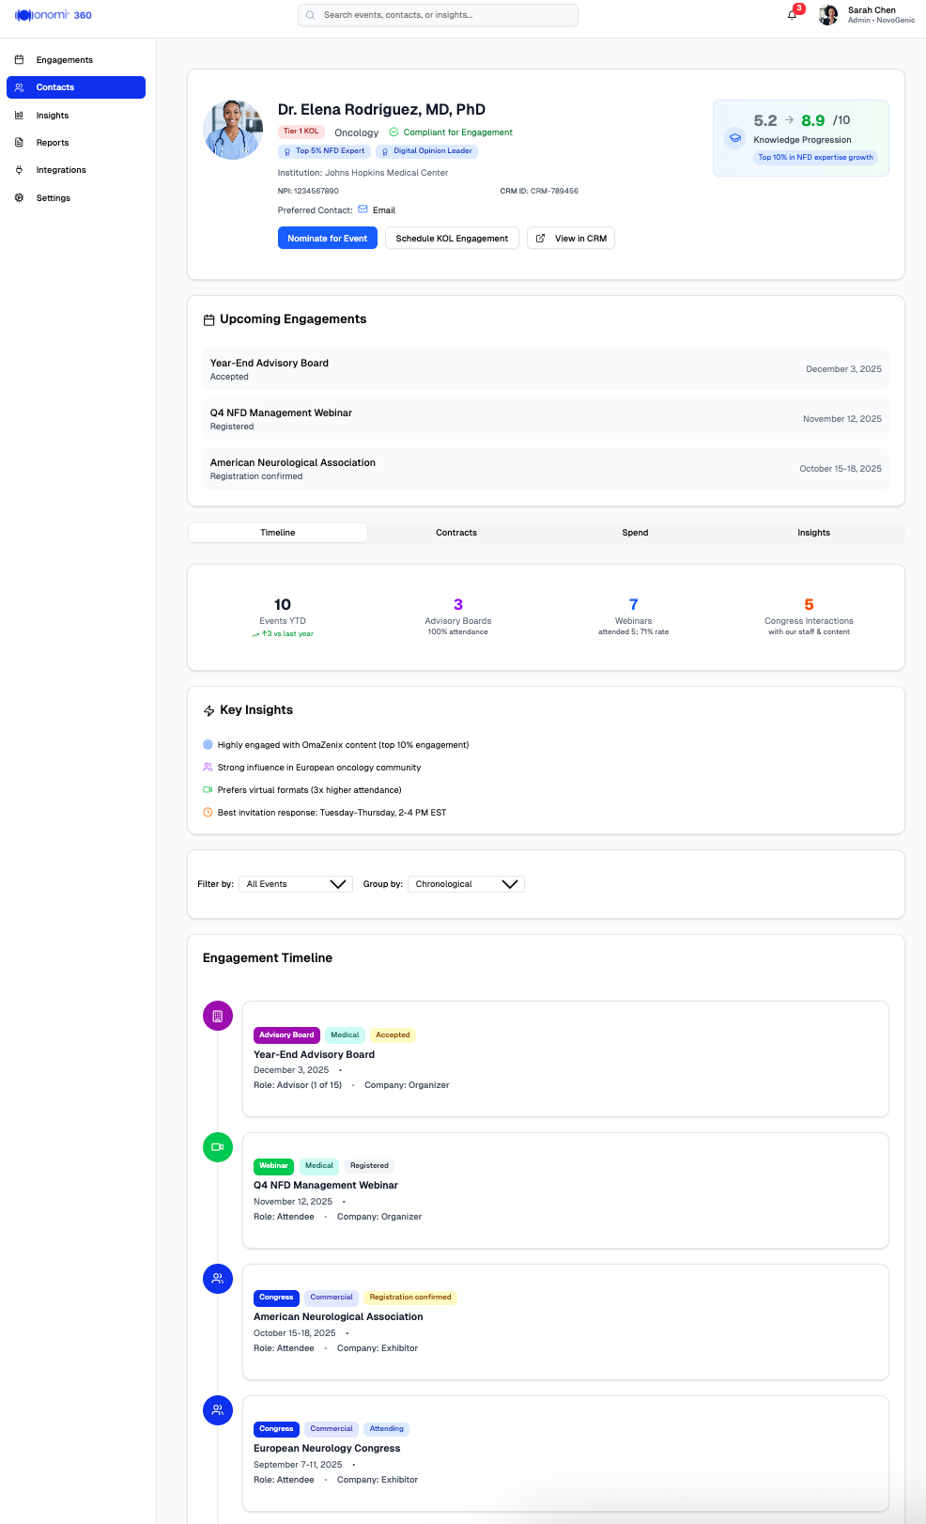Click the clock icon beside invitation response insight
Viewport: 926px width, 1524px height.
coord(208,813)
